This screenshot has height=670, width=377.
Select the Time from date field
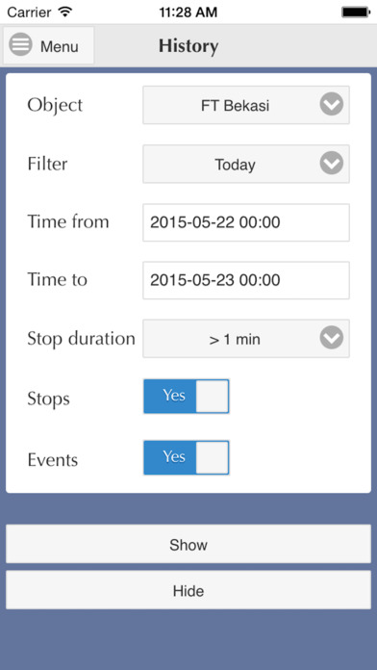tap(246, 222)
